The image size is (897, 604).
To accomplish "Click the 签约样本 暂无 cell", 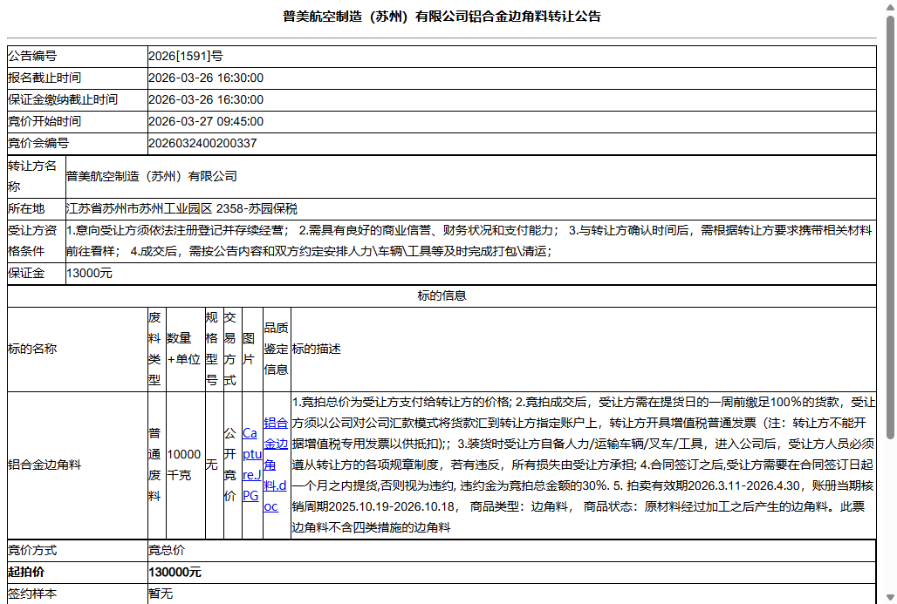I will pos(160,594).
